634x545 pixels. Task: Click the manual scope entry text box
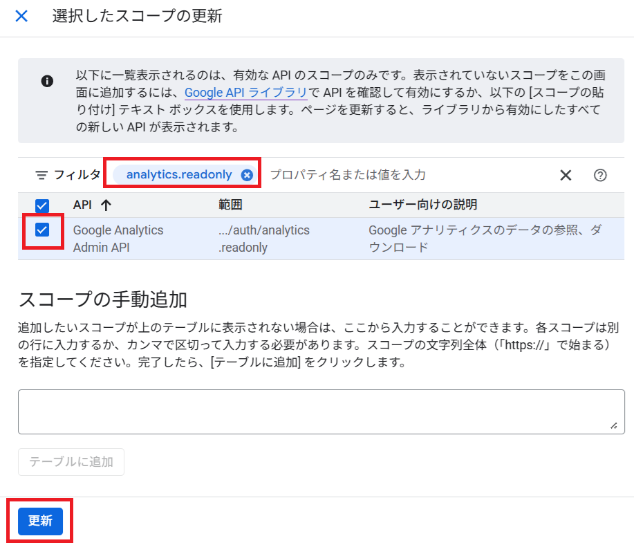tap(311, 412)
